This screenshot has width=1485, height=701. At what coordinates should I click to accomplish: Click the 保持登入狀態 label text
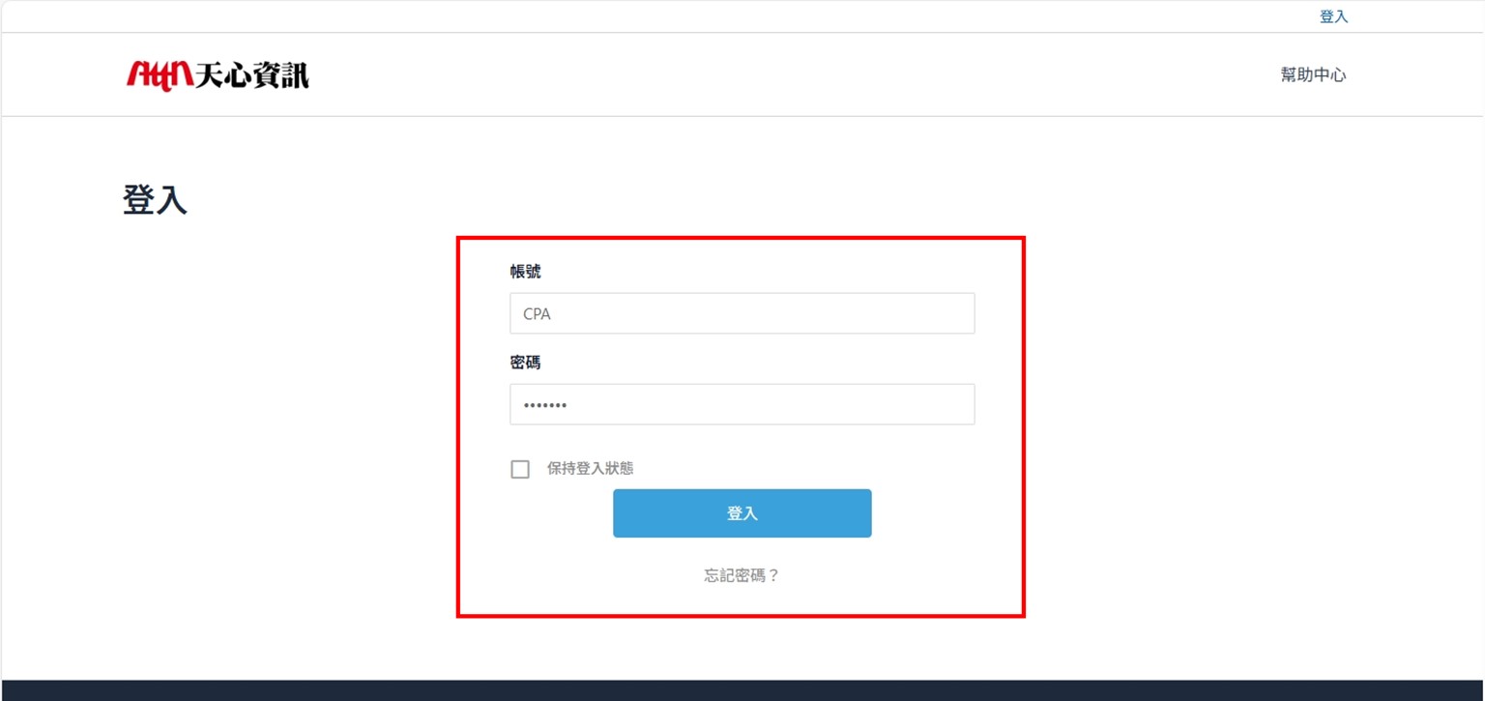590,468
